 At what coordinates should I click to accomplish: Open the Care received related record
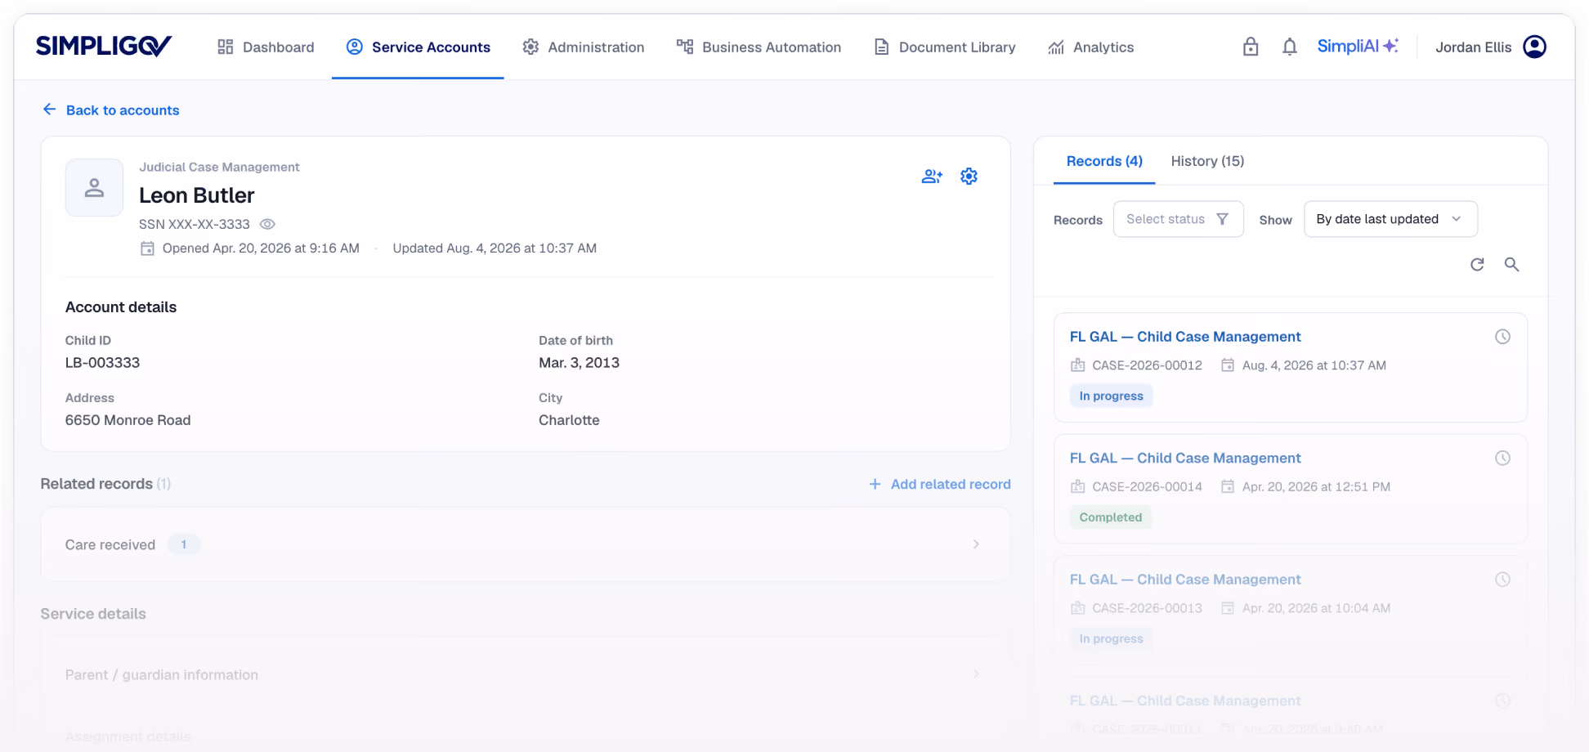click(x=526, y=544)
